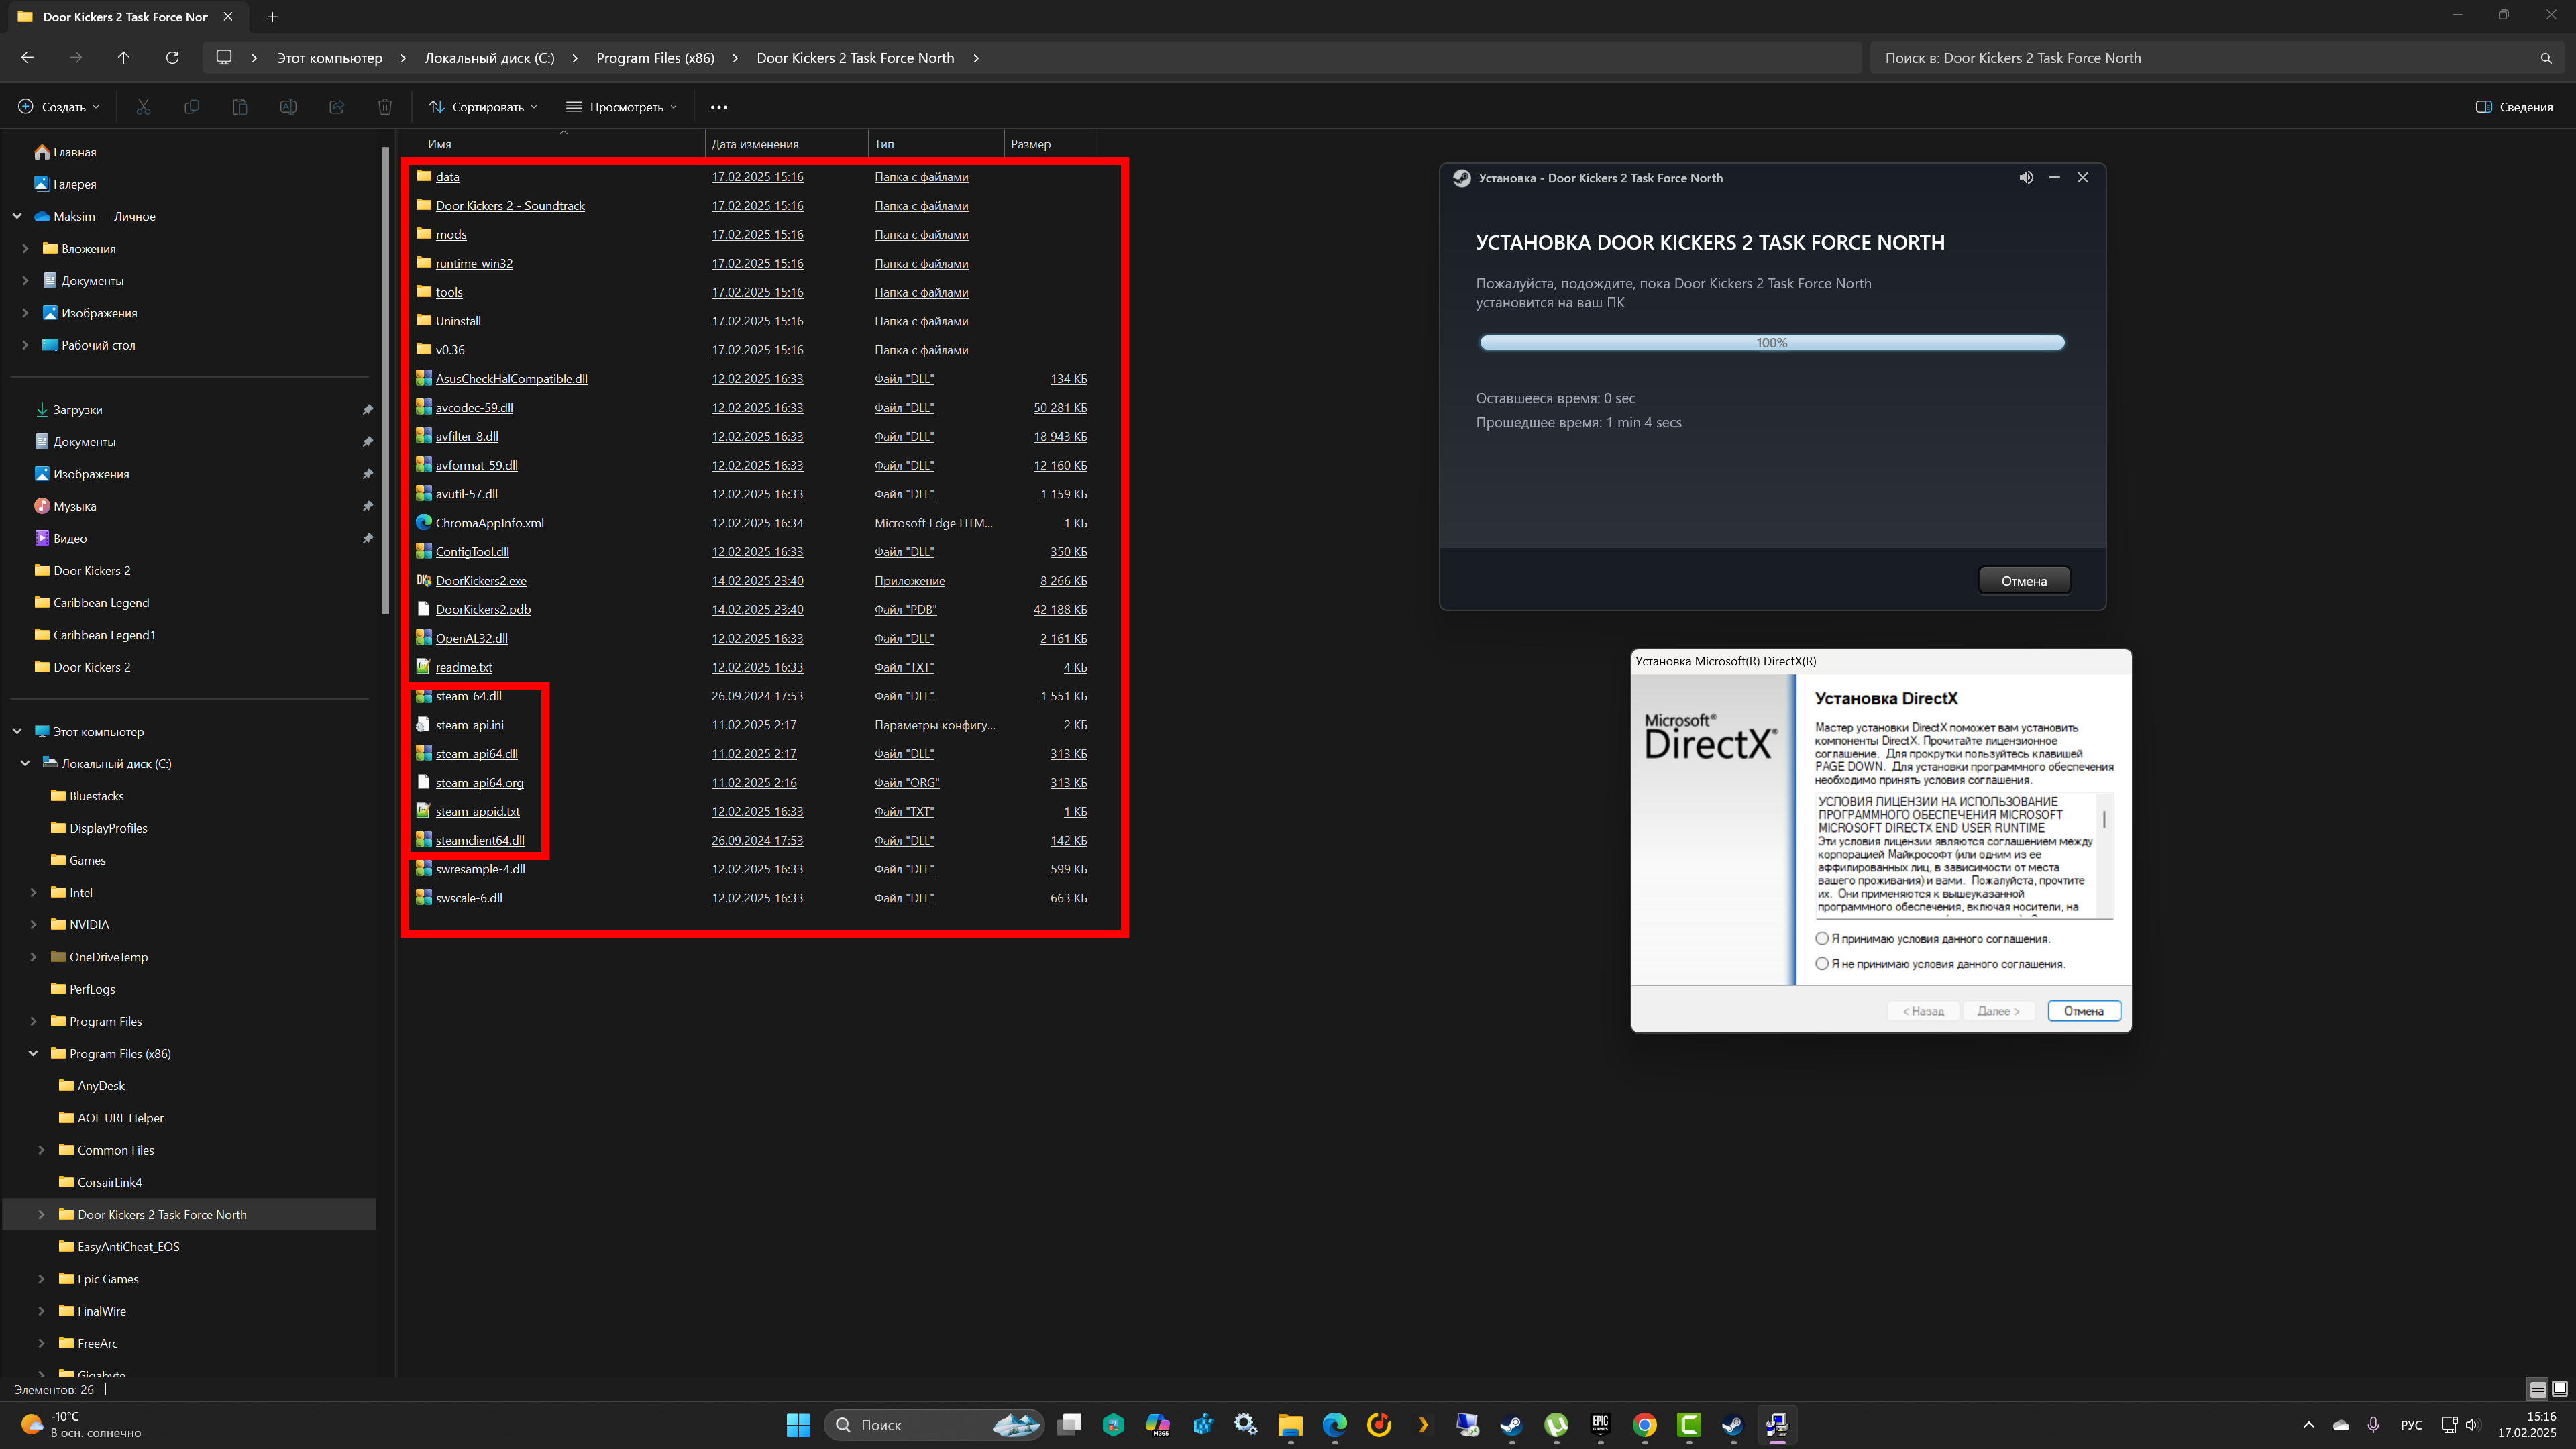2576x1449 pixels.
Task: Open the three-dots more options menu
Action: tap(719, 107)
